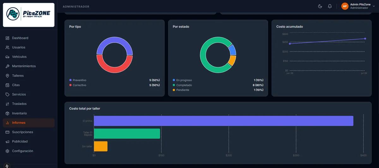Click En progreso '1 (10%)' value
379x168 pixels.
tap(258, 80)
